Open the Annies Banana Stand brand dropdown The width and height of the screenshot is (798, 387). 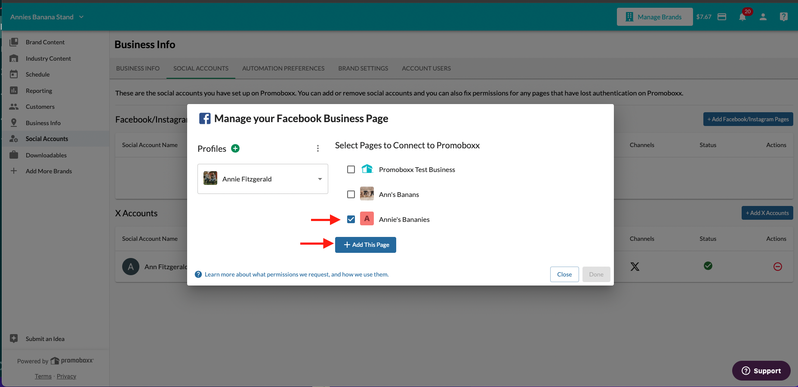[x=47, y=17]
